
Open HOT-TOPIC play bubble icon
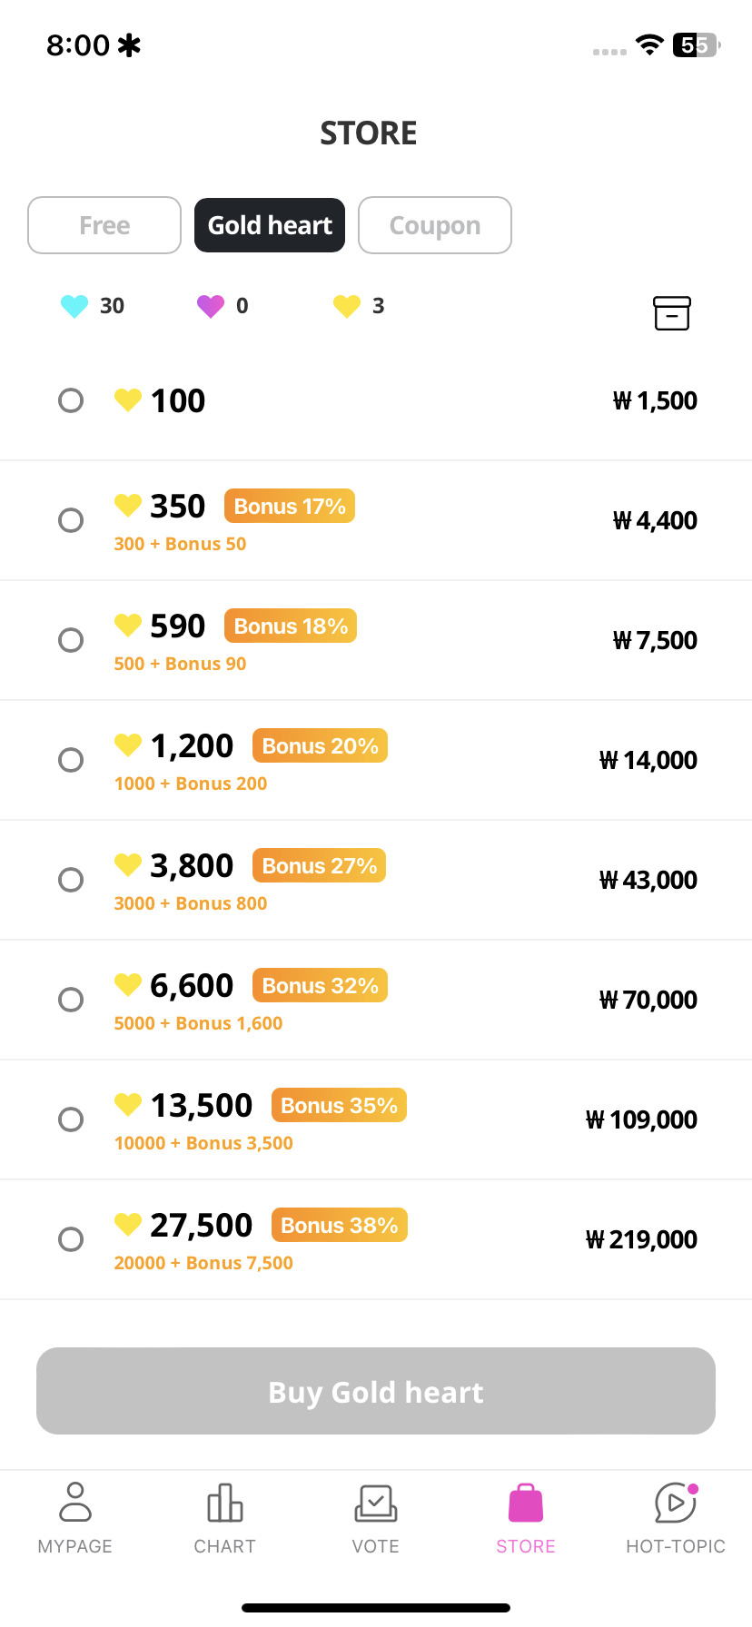click(676, 1503)
